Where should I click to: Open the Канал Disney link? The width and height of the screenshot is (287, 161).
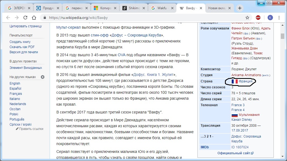click(x=242, y=120)
